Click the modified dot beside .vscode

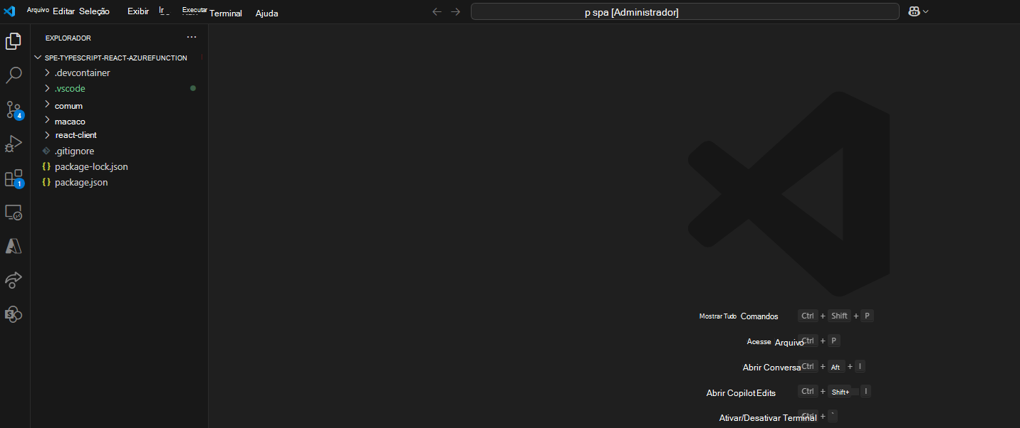click(x=193, y=88)
